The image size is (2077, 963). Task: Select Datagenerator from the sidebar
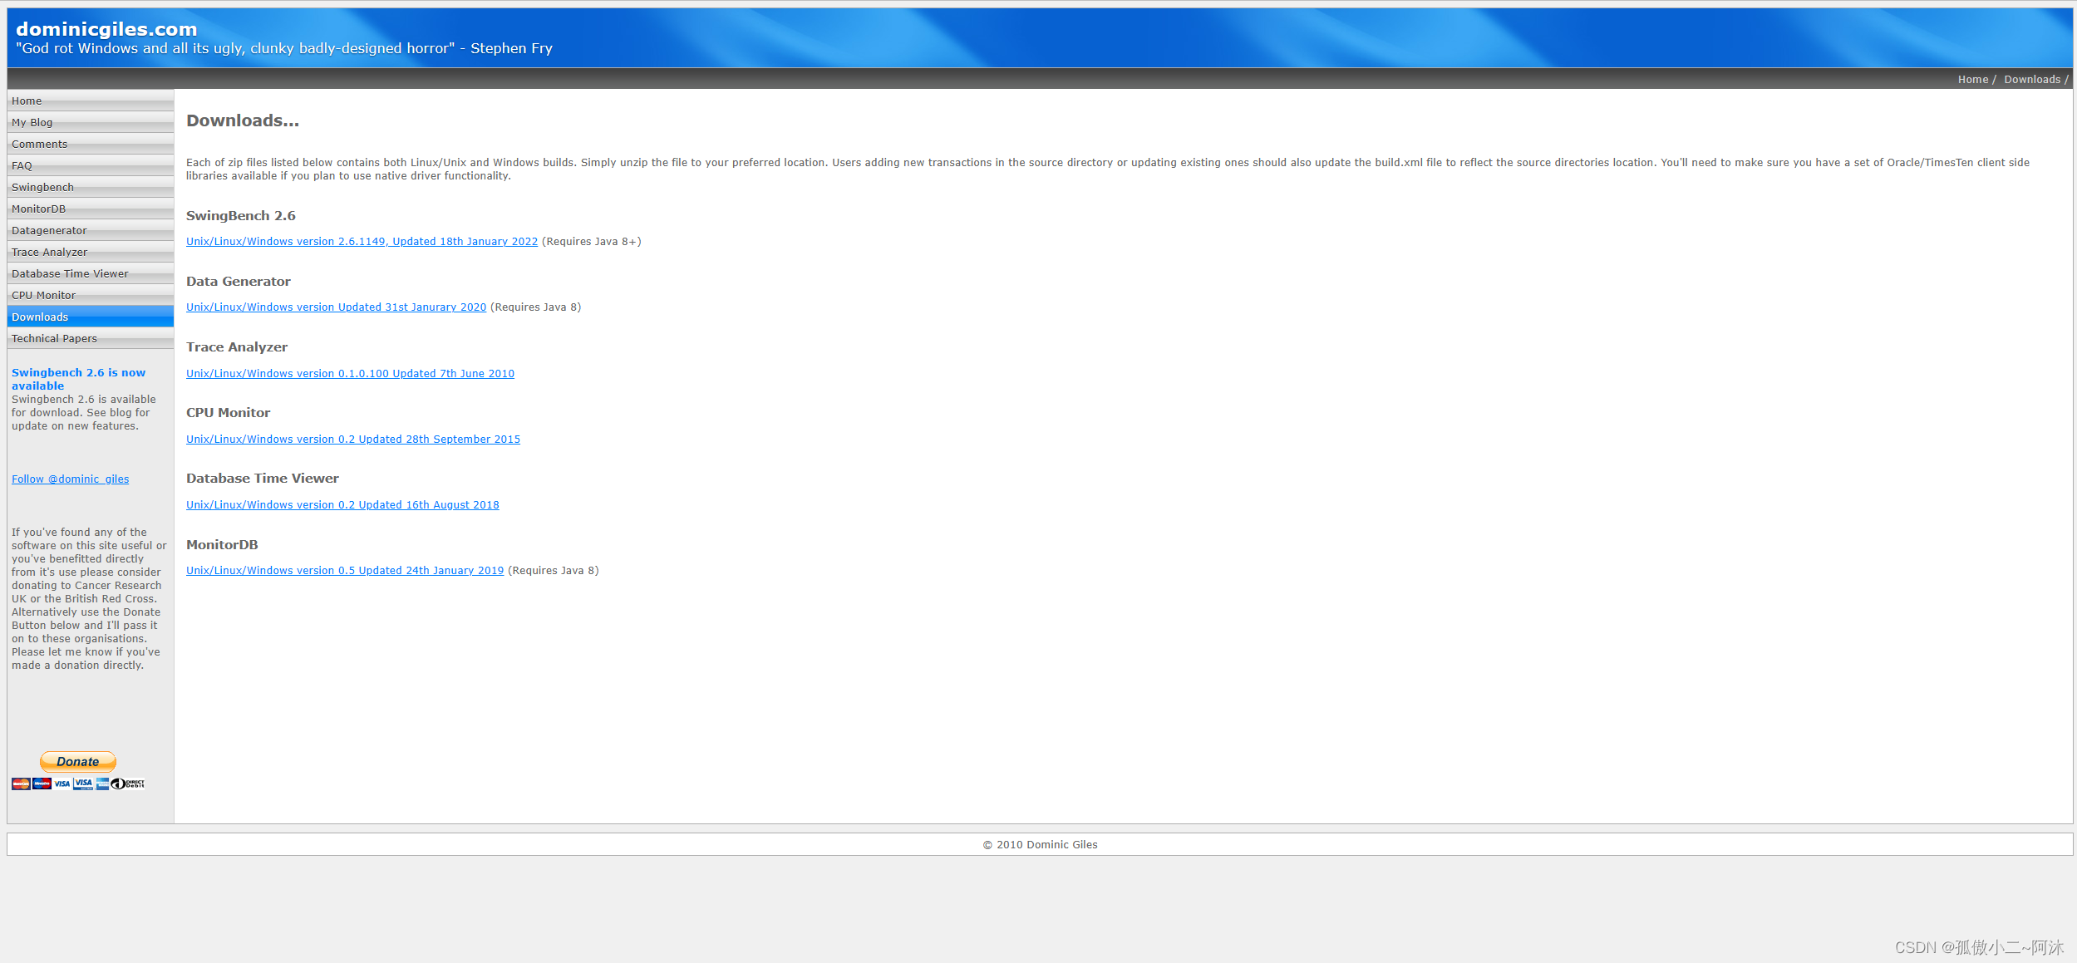point(49,230)
